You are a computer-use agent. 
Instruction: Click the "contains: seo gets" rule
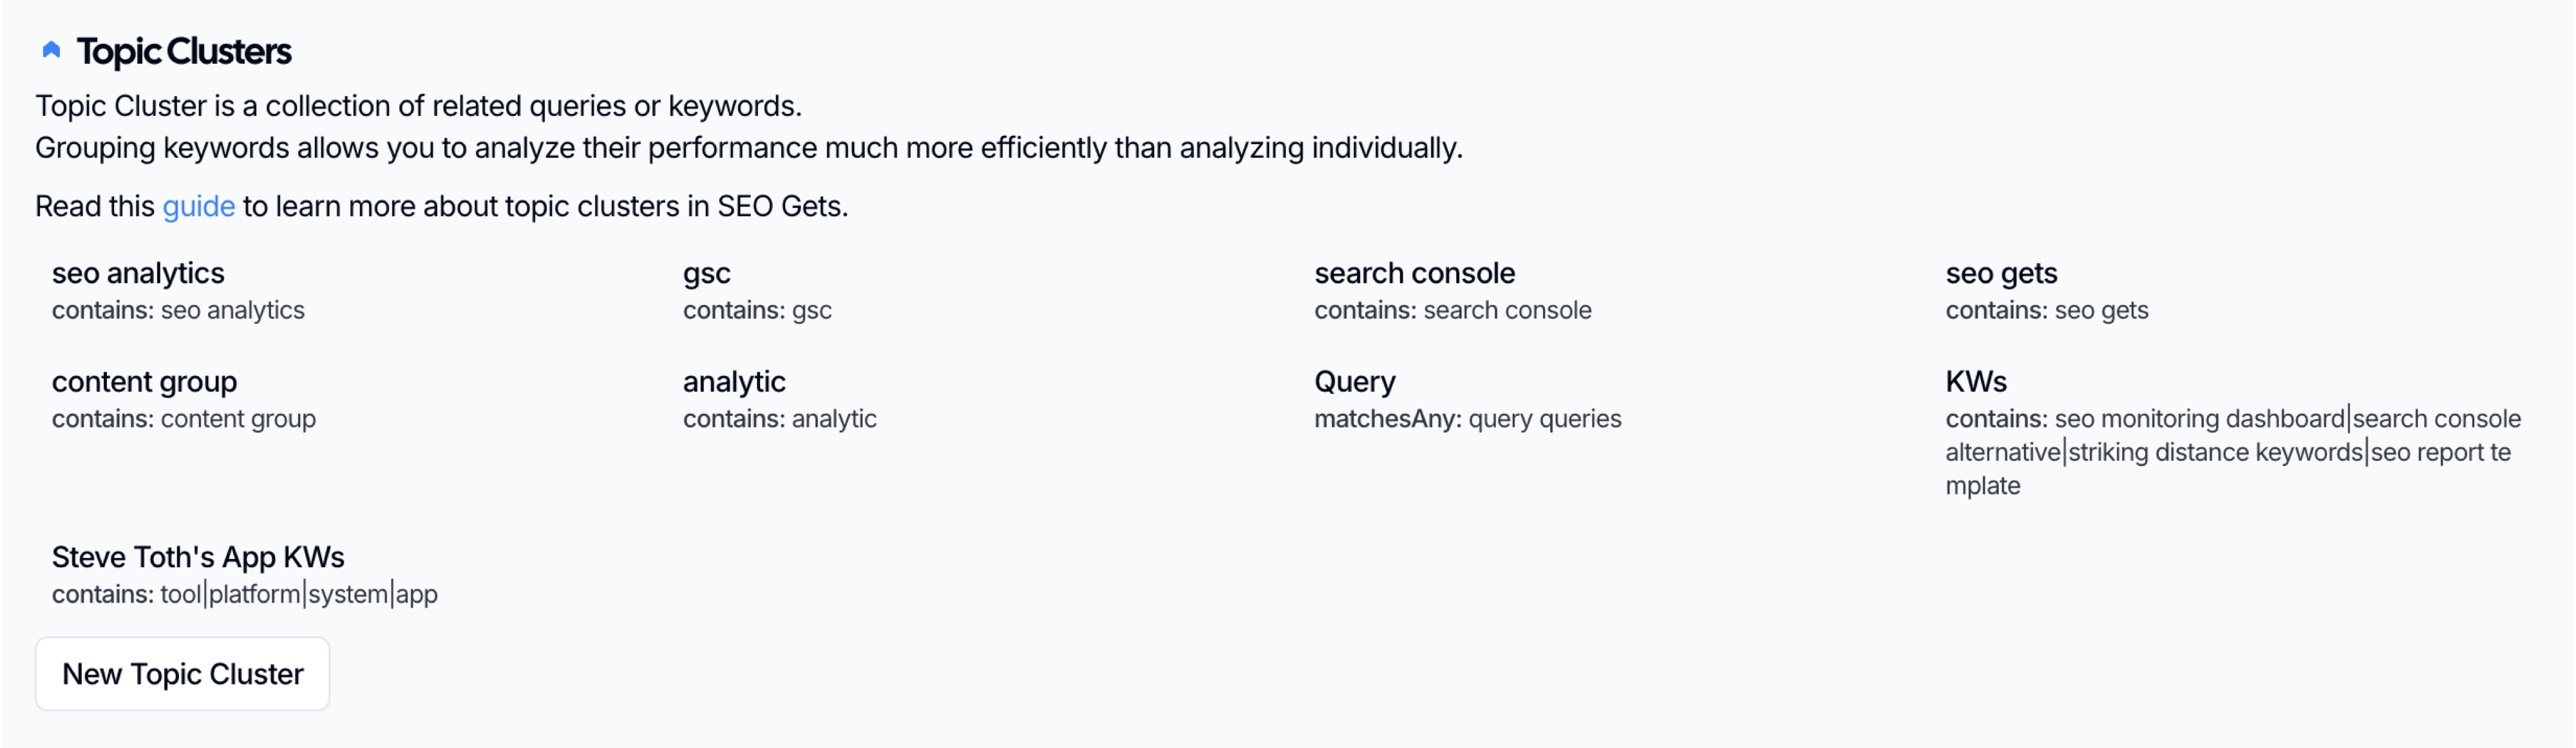pos(2046,311)
